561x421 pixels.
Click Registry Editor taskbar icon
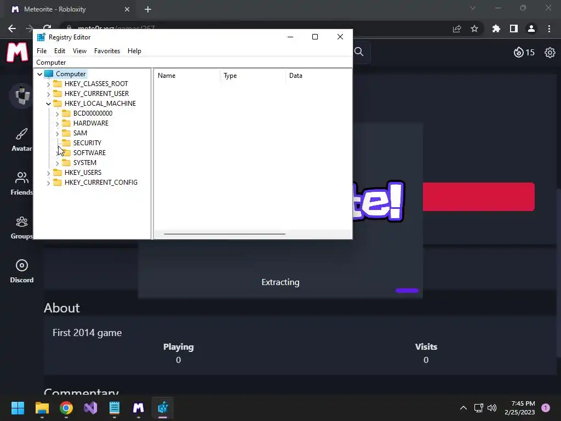click(163, 408)
